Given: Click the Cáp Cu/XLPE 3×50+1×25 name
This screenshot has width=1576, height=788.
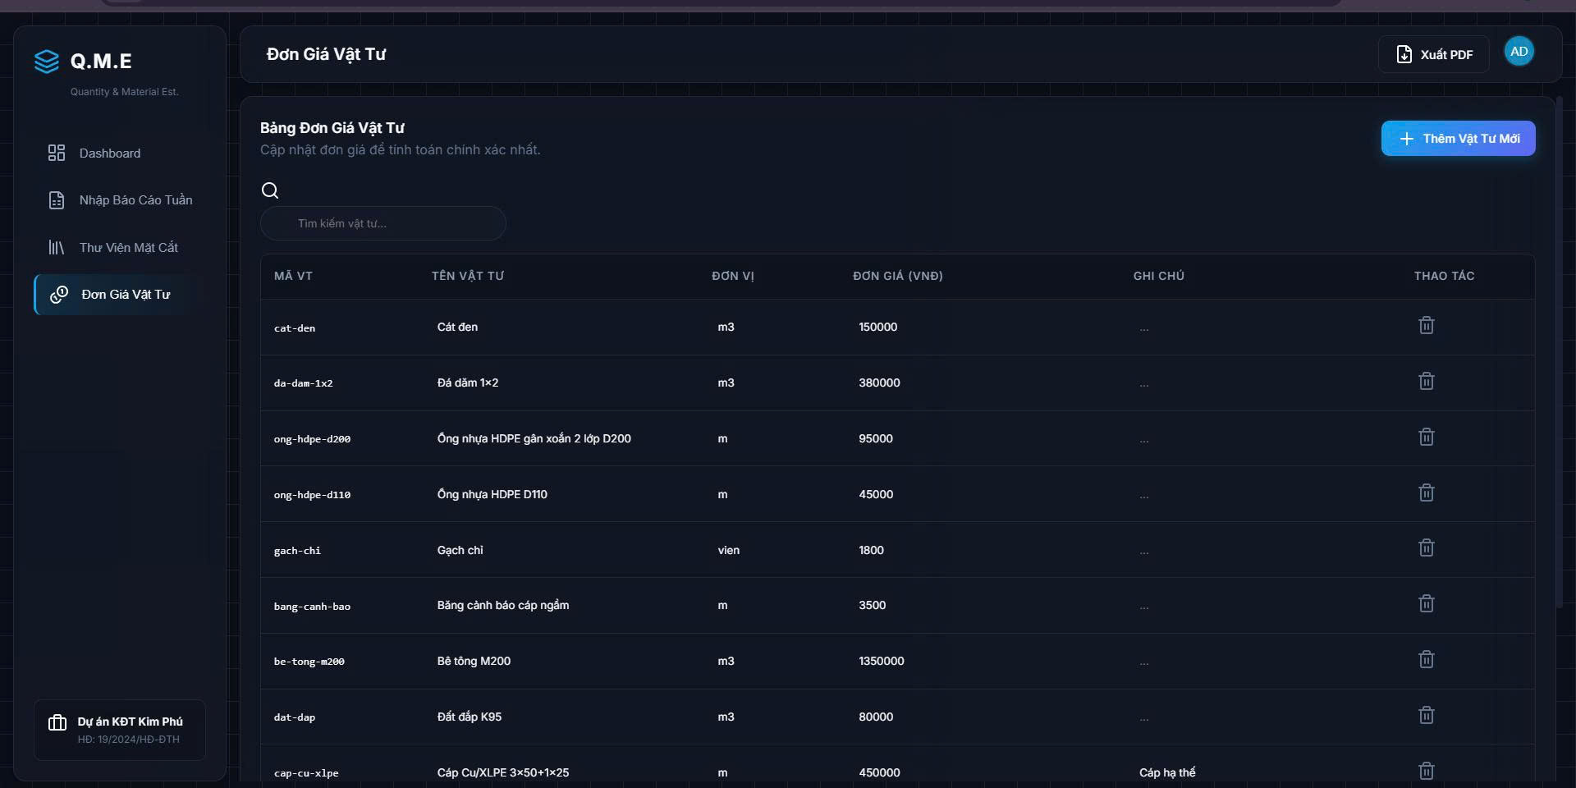Looking at the screenshot, I should click(x=503, y=772).
